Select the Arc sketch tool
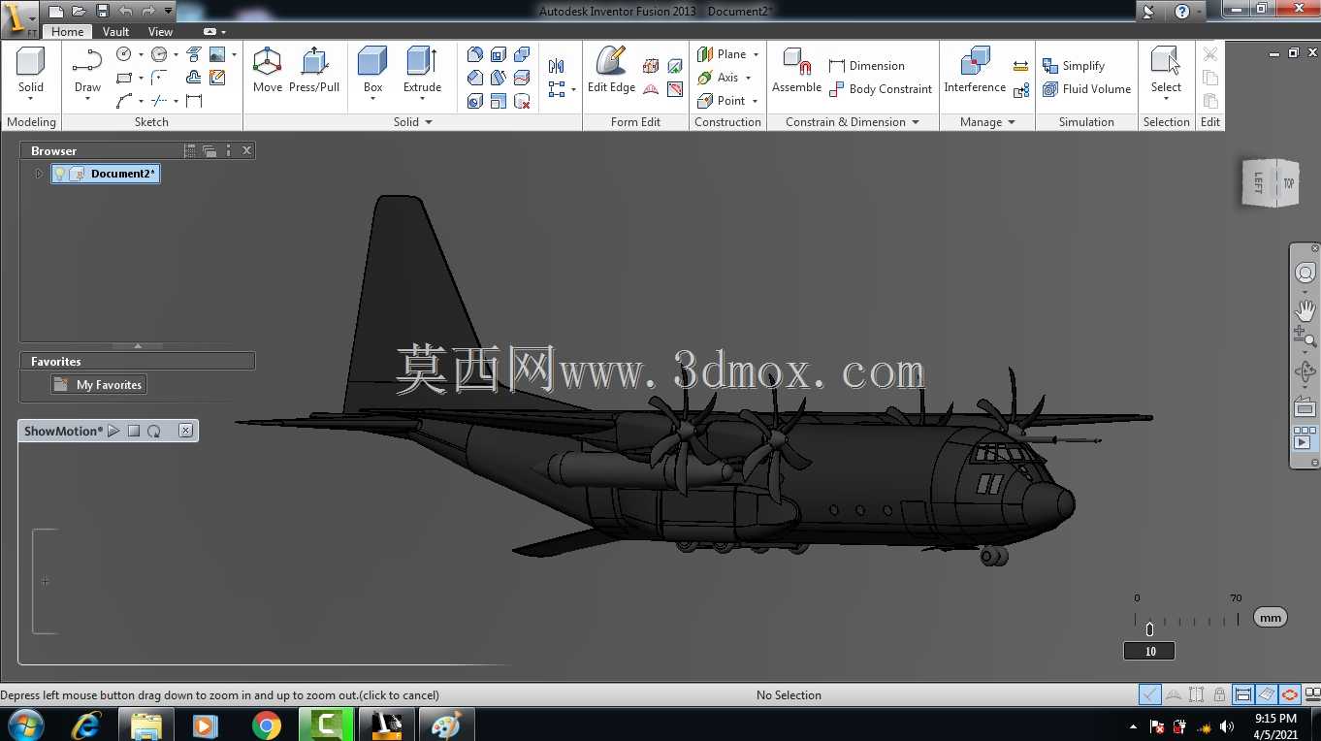The image size is (1321, 741). pos(124,101)
